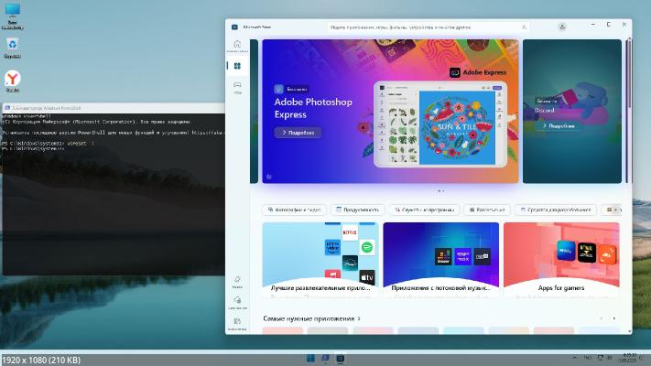Open the streaming music apps collection card
Viewport: 651px width, 366px height.
pyautogui.click(x=440, y=261)
